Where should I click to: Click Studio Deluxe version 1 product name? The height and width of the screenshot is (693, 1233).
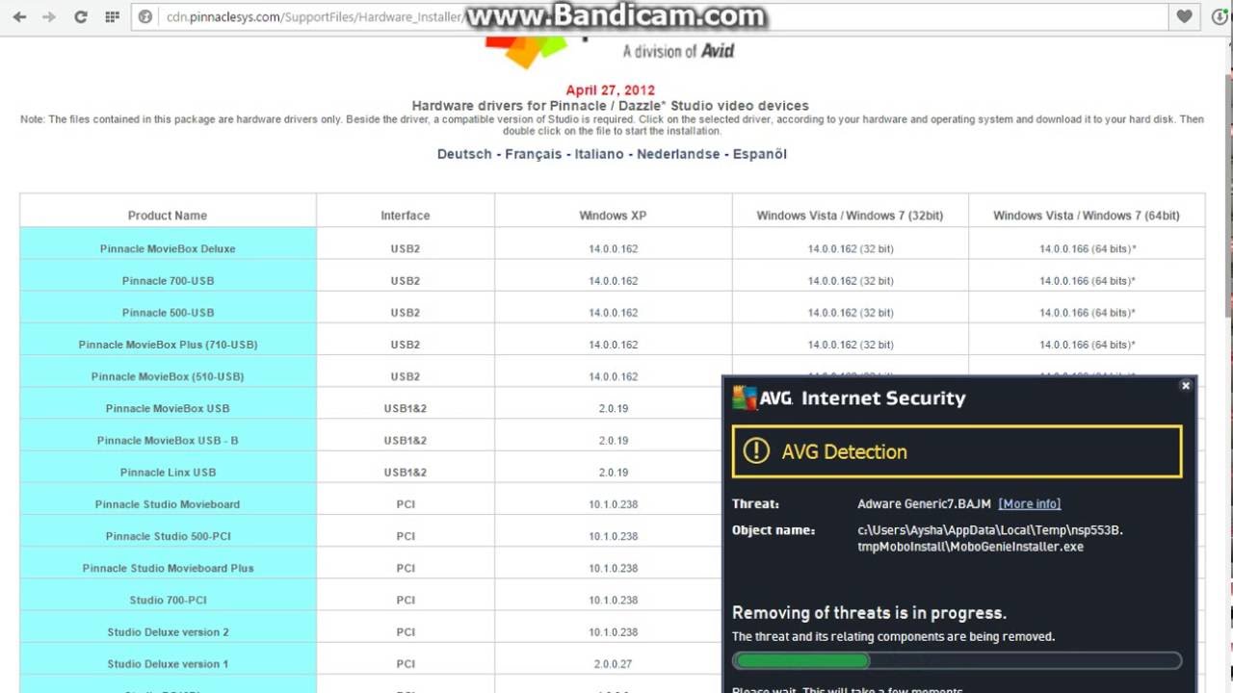[168, 663]
